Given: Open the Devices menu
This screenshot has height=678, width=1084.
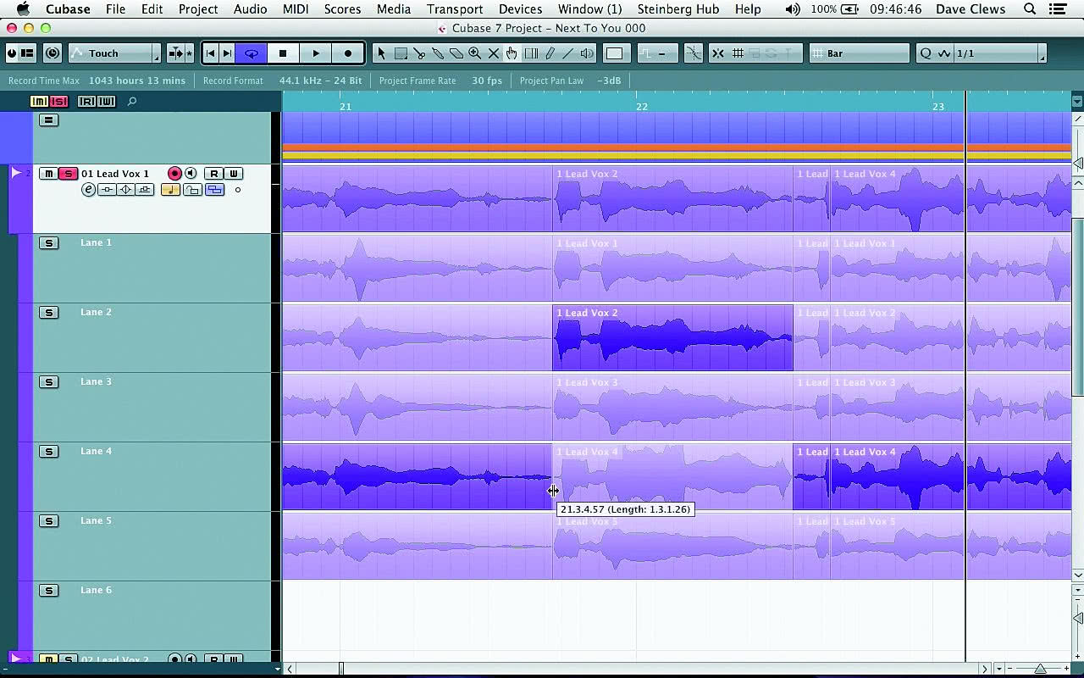Looking at the screenshot, I should (520, 9).
